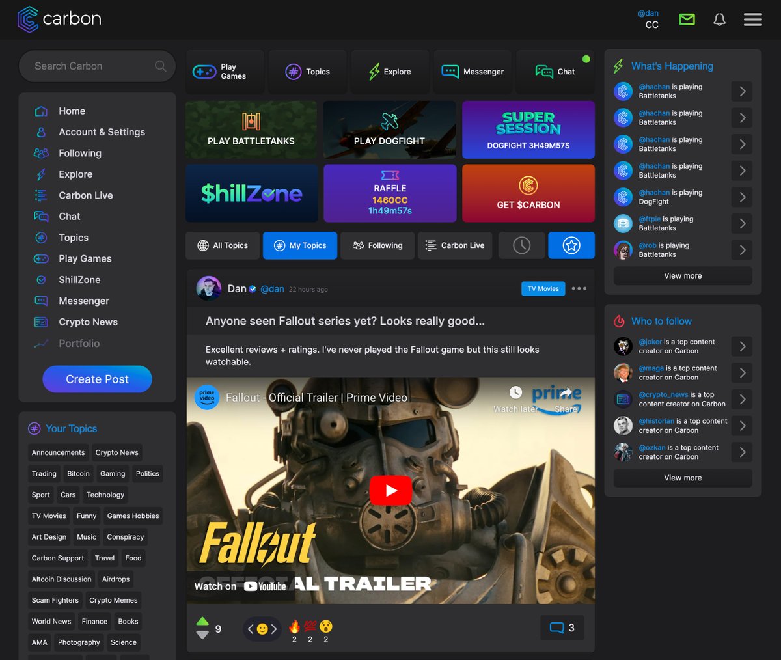Open Portfolio in the sidebar
The height and width of the screenshot is (660, 781).
[x=79, y=343]
